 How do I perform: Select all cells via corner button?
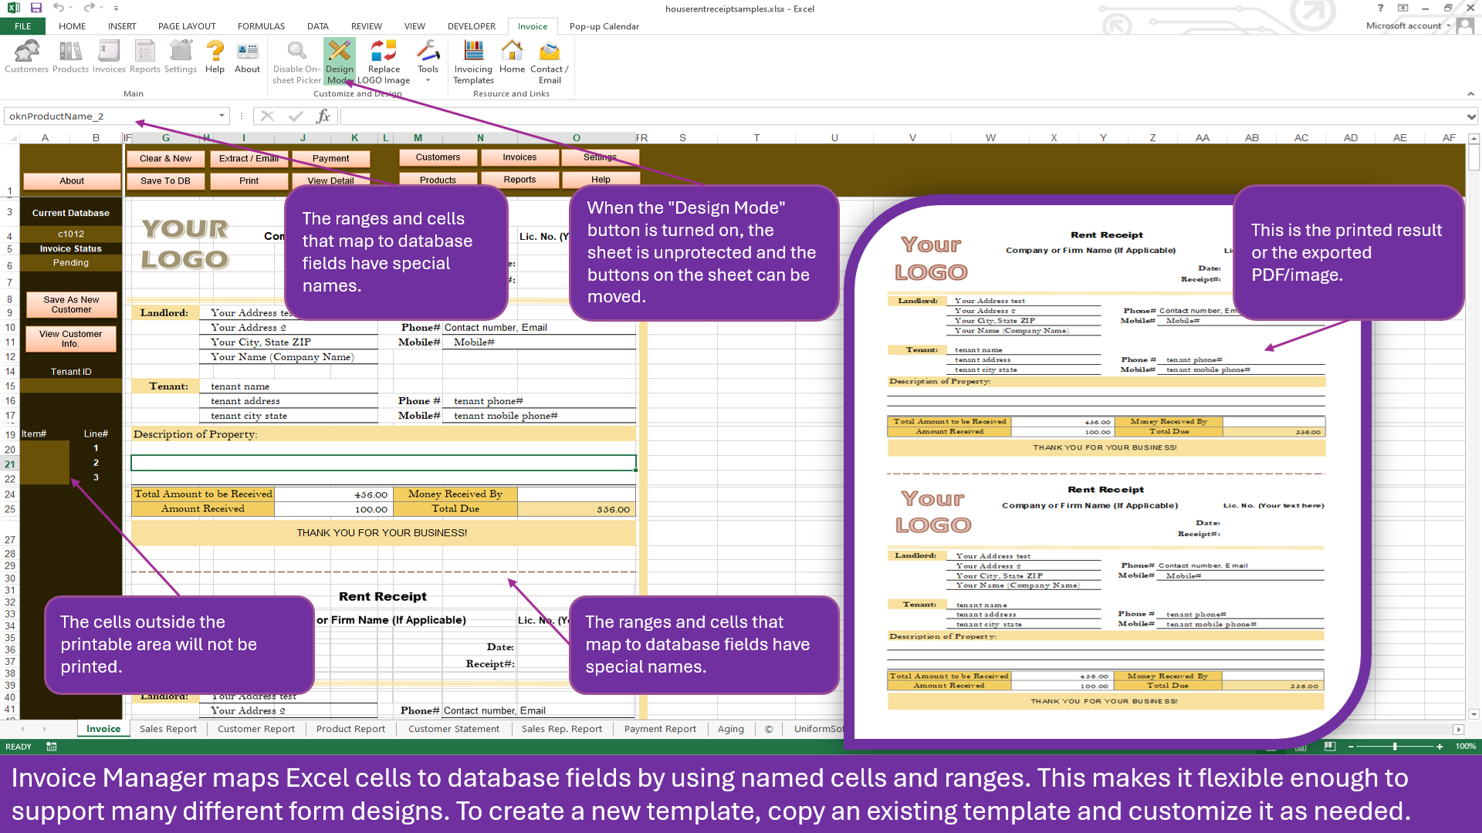12,138
